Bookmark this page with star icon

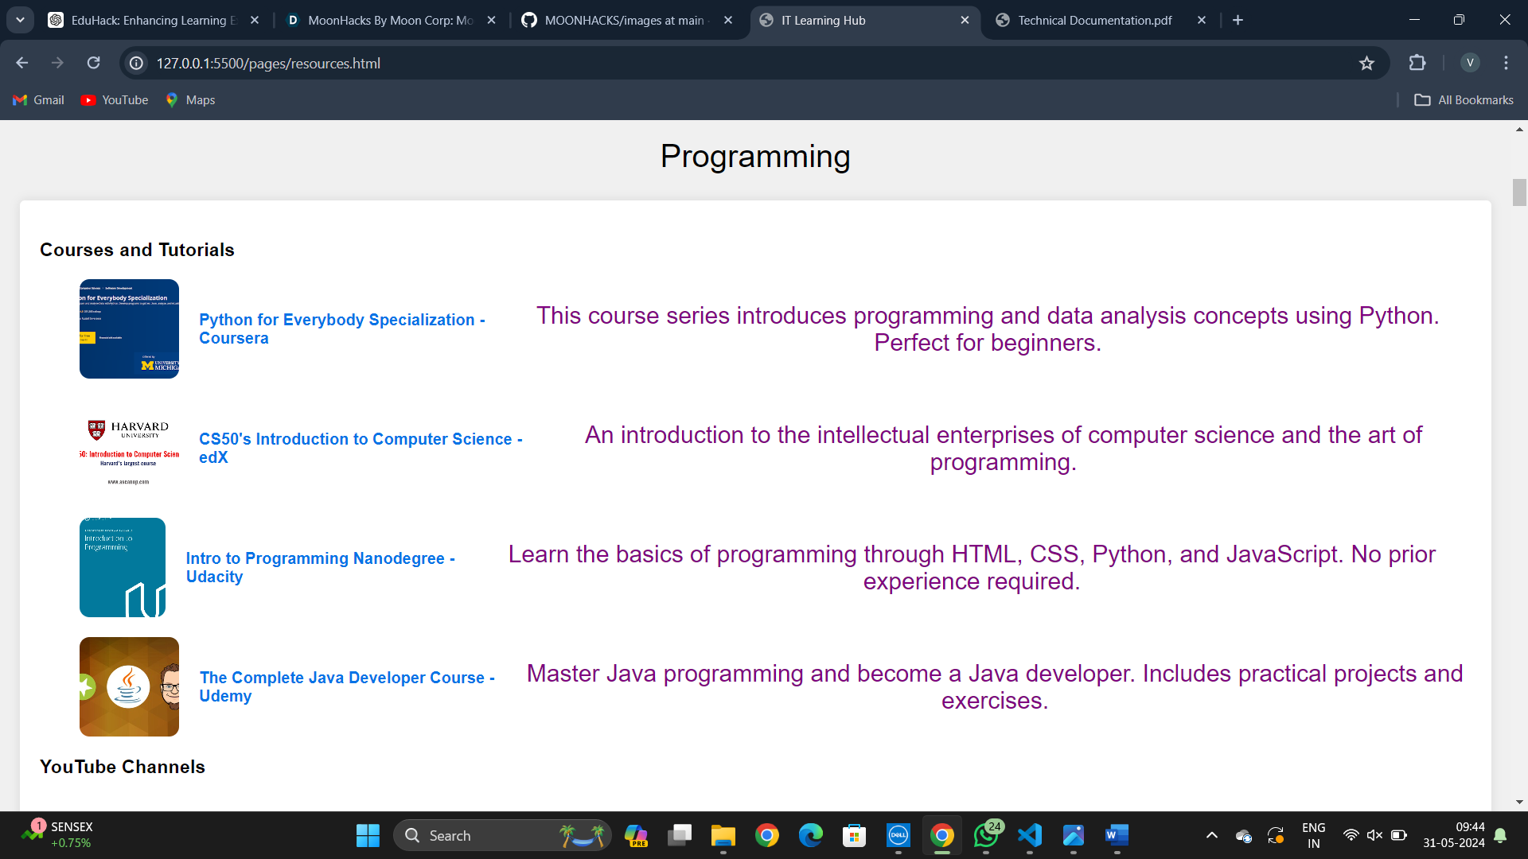tap(1366, 63)
